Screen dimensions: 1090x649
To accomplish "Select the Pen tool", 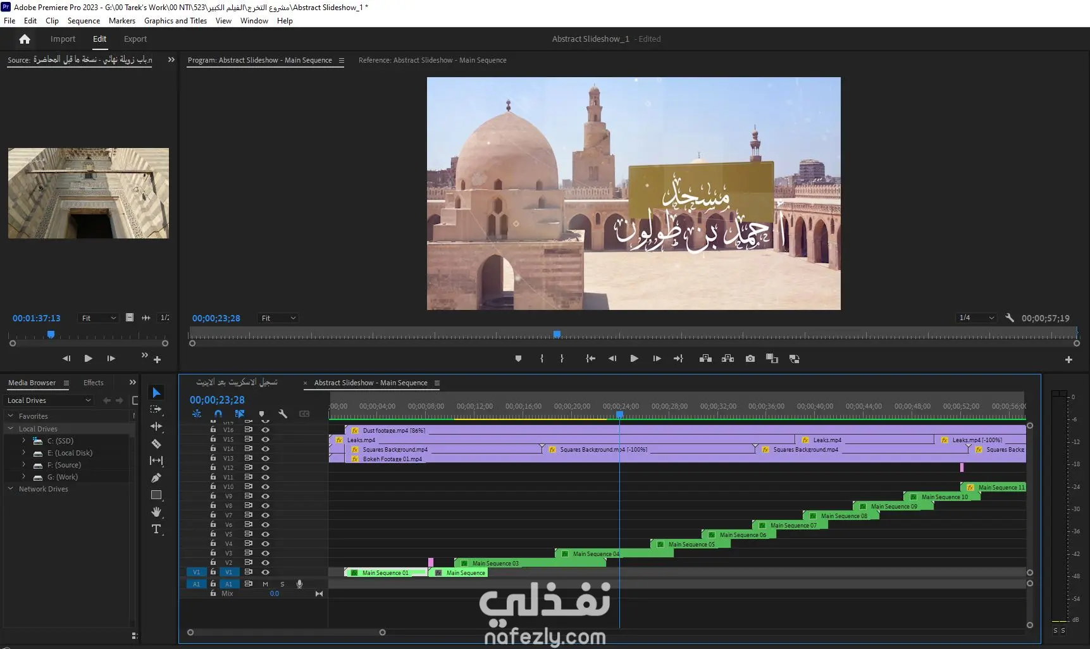I will point(156,478).
